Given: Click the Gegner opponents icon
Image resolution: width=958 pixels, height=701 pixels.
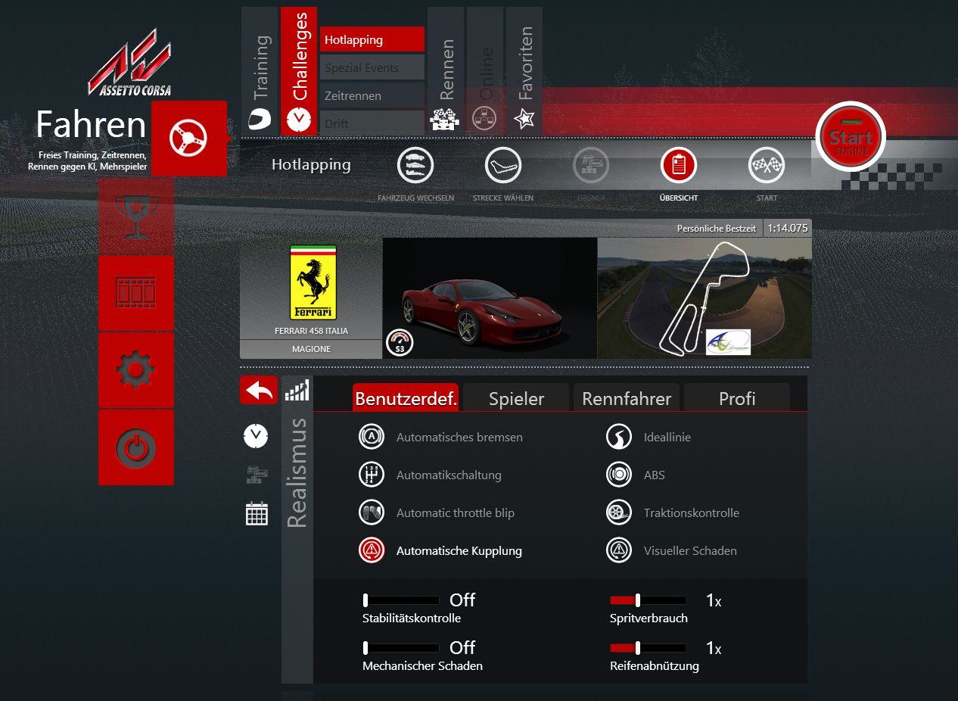Looking at the screenshot, I should [x=591, y=165].
